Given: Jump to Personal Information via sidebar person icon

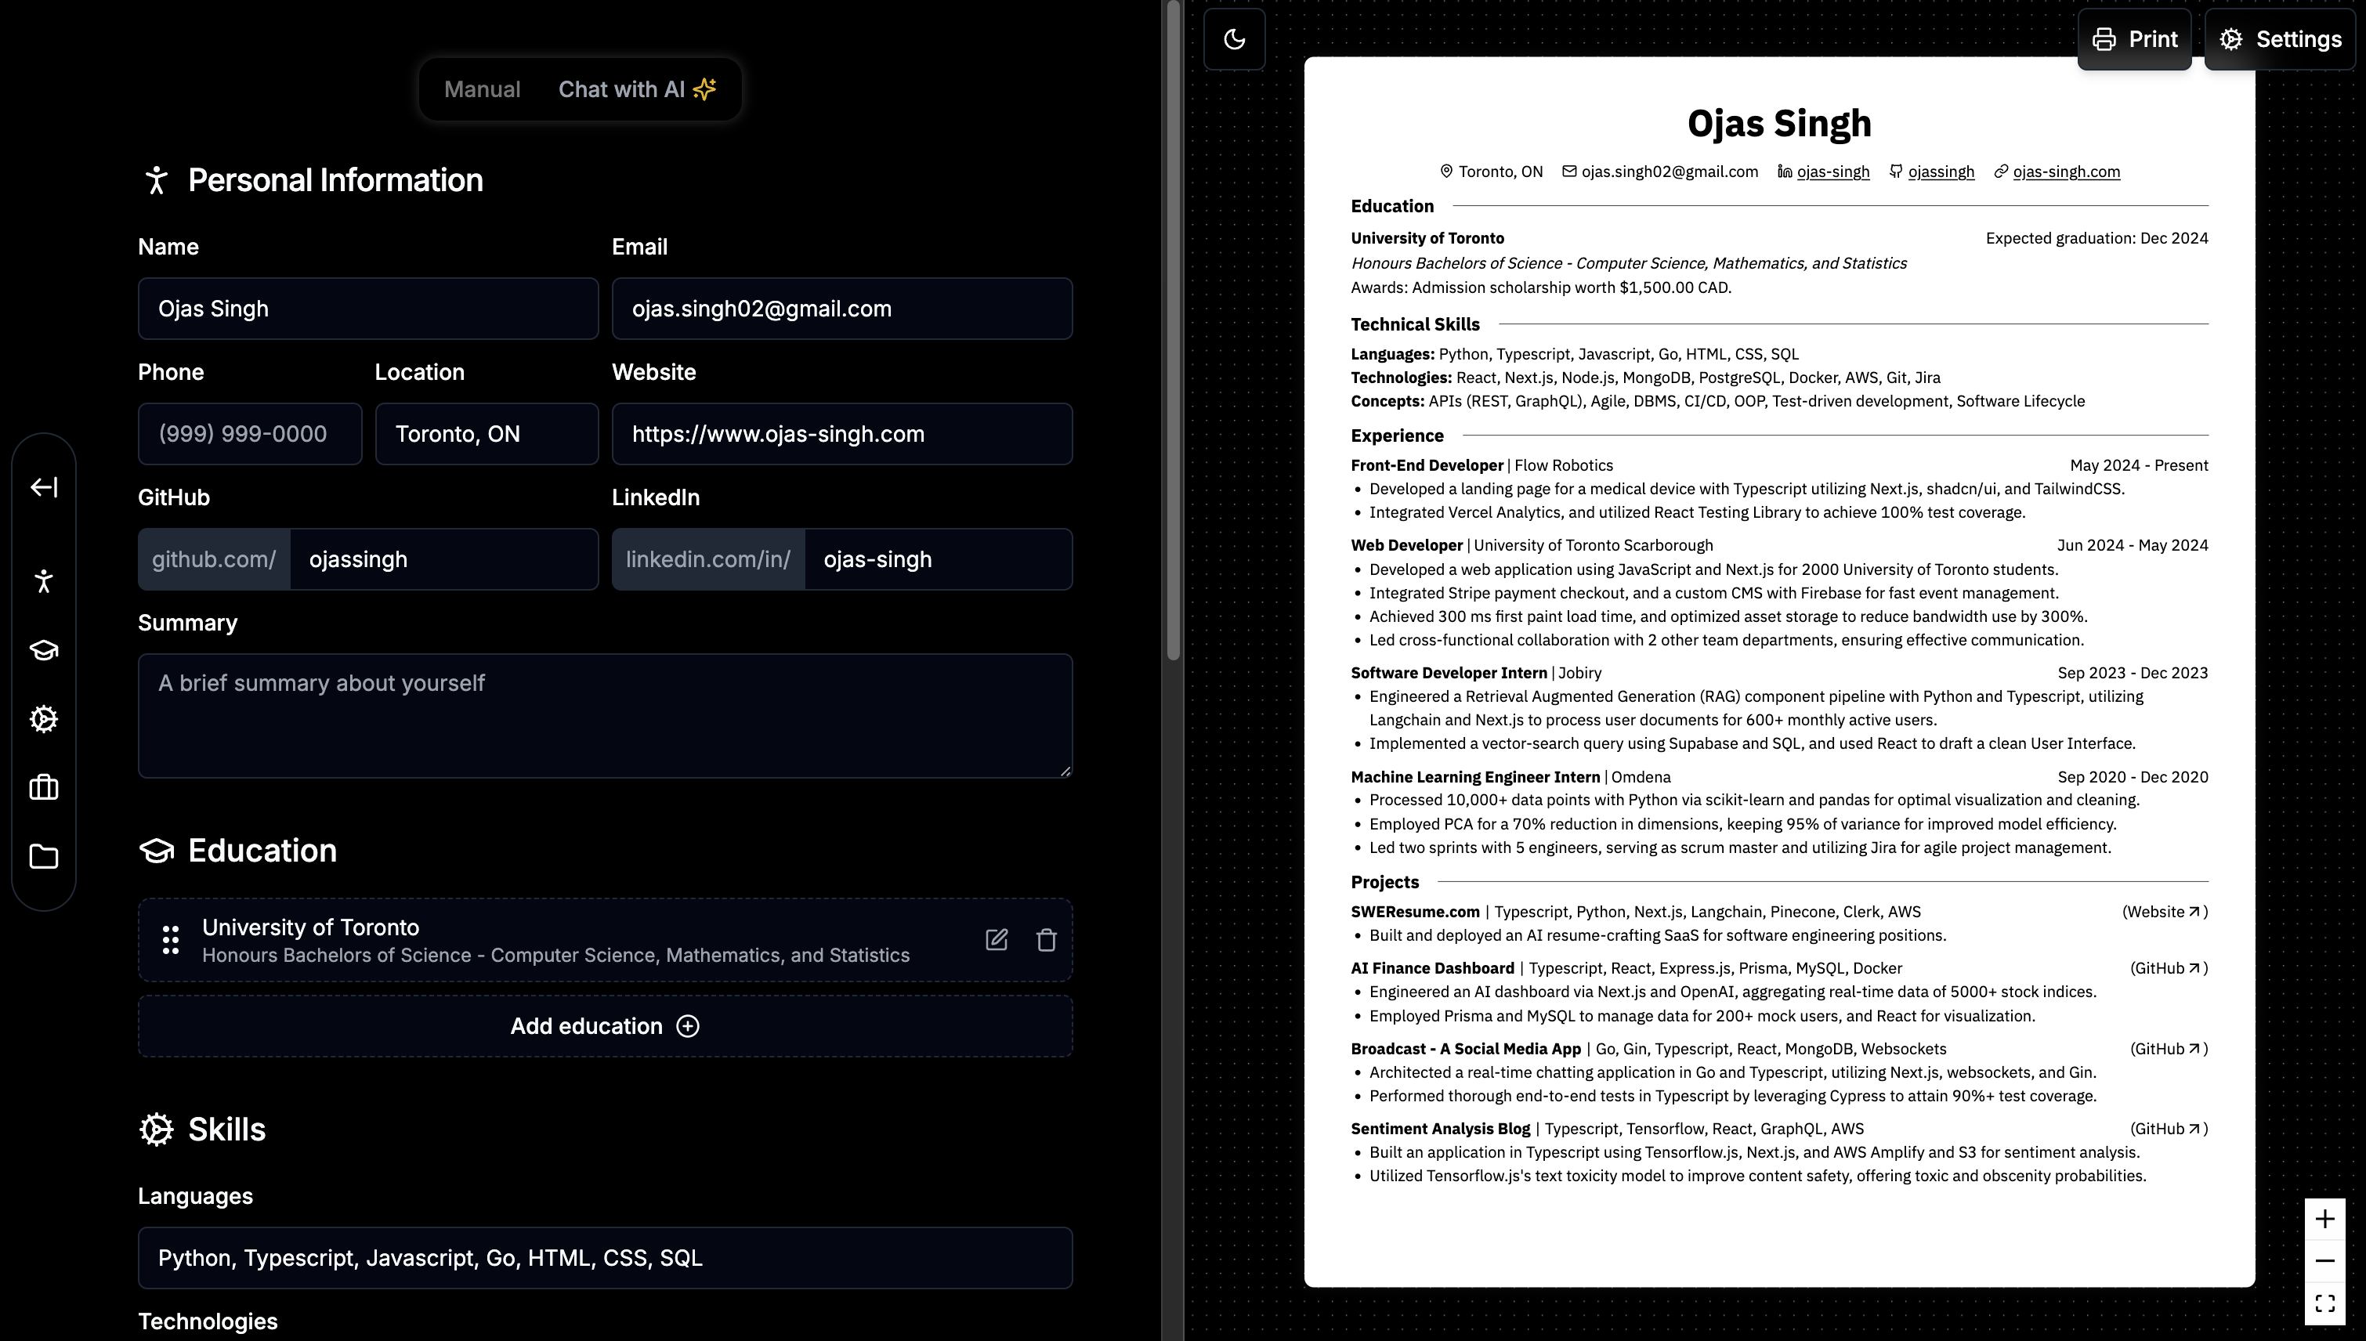Looking at the screenshot, I should point(43,581).
